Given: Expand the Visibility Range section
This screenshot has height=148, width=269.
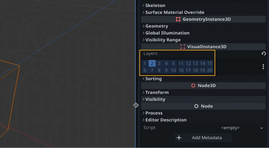Looking at the screenshot, I should 203,40.
